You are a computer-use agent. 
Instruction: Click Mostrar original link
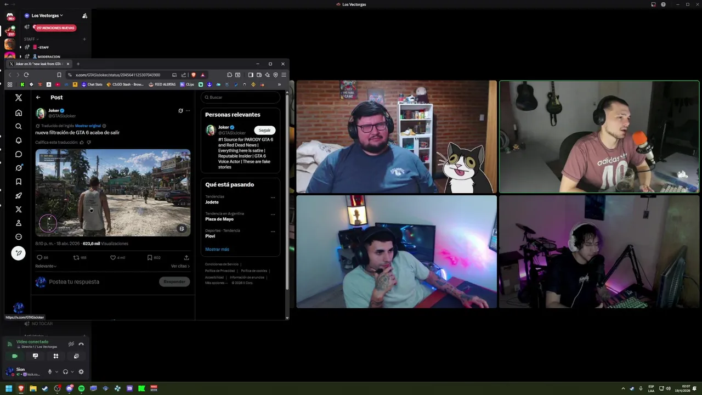[x=88, y=126]
